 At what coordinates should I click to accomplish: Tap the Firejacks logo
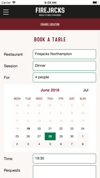[50, 12]
